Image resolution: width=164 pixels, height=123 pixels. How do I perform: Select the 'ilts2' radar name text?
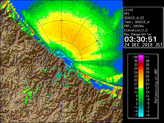[129, 10]
